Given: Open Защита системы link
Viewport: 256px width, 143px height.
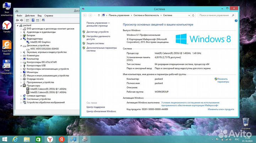Looking at the screenshot, I should 95,44.
